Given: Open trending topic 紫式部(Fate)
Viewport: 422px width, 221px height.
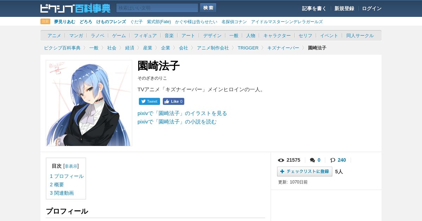Looking at the screenshot, I should coord(159,22).
